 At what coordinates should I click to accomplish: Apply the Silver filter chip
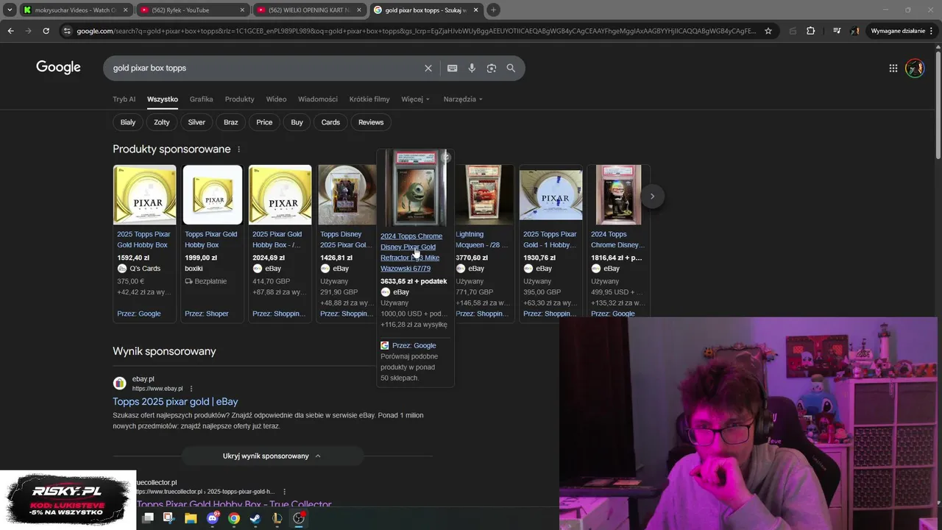pos(196,122)
